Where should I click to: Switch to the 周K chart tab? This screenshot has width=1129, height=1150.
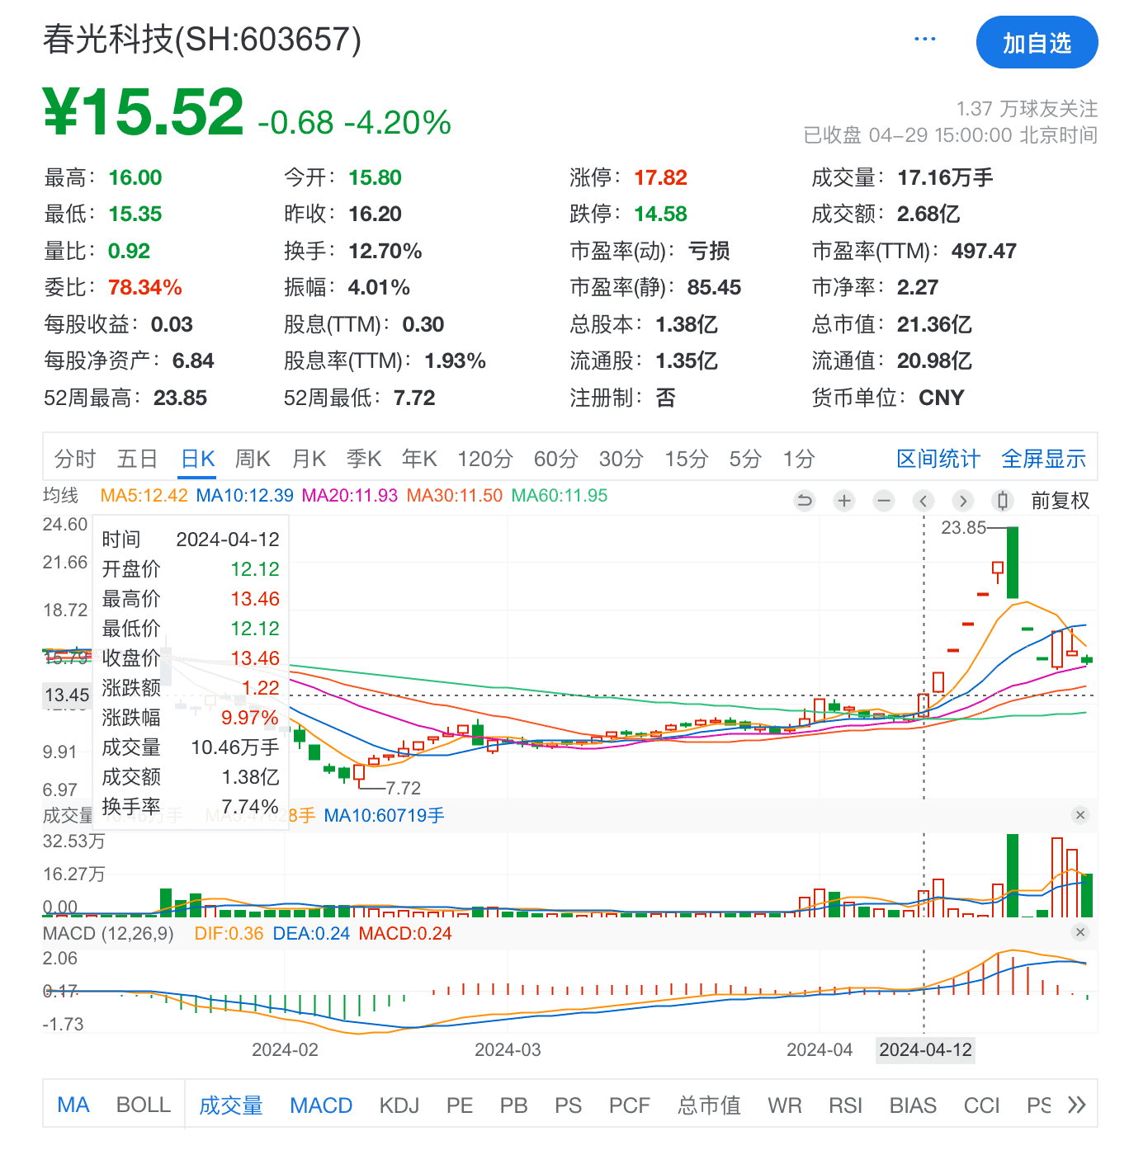[253, 459]
